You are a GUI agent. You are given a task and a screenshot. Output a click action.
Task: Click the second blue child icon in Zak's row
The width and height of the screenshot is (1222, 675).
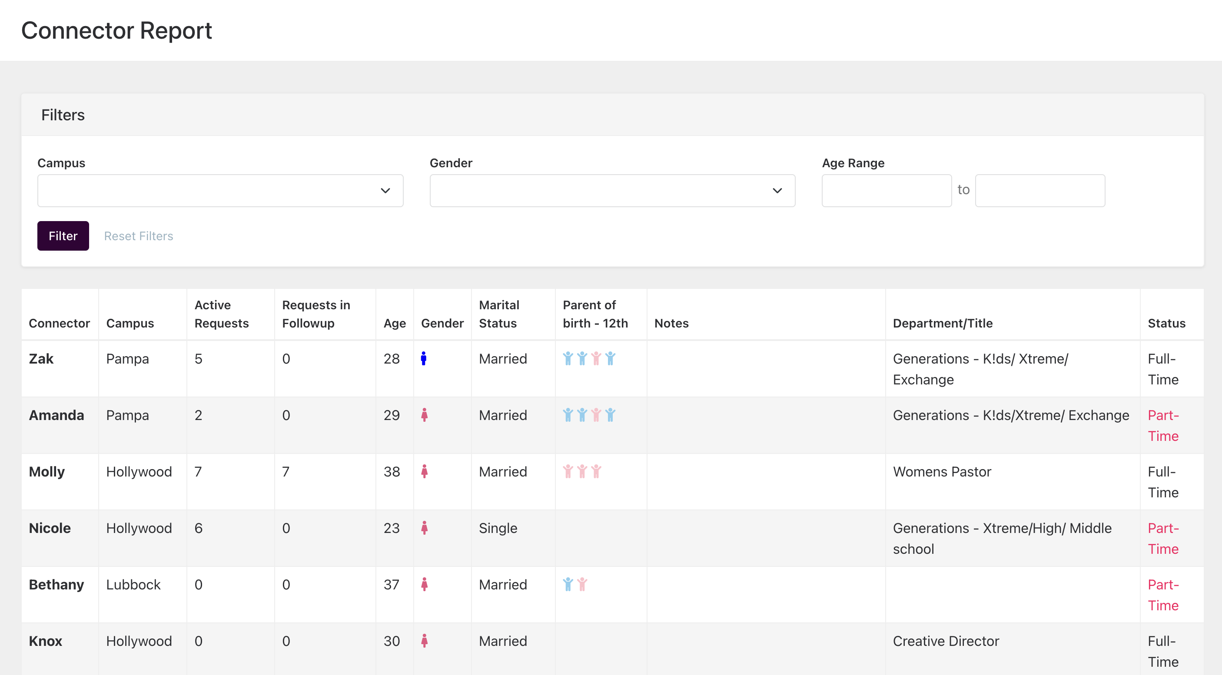[582, 358]
